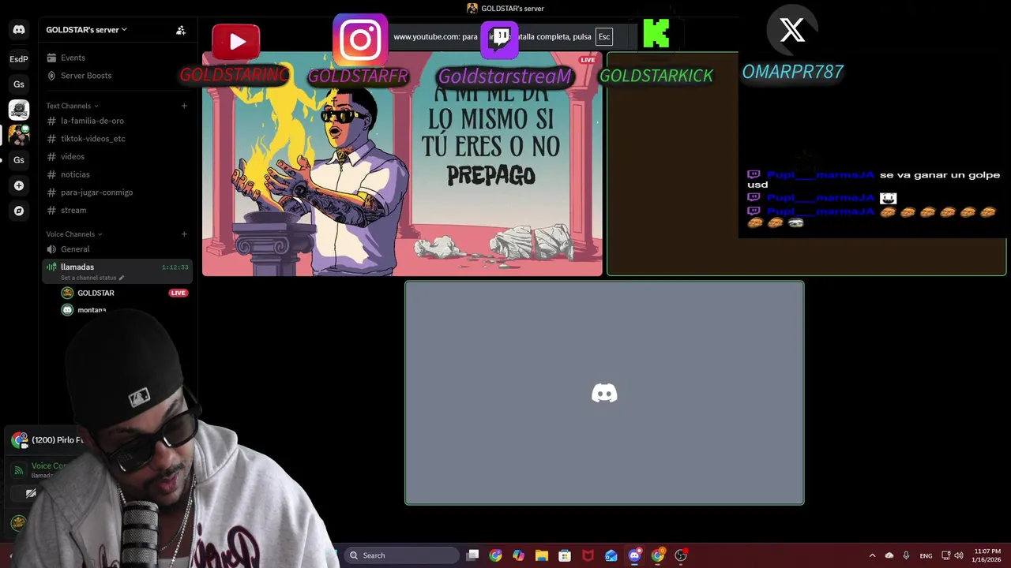
Task: Focus the live stream video tile
Action: coord(402,164)
